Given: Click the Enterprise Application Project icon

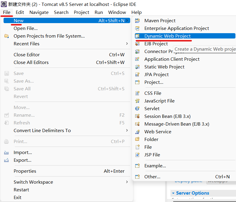Looking at the screenshot, I should [x=137, y=28].
